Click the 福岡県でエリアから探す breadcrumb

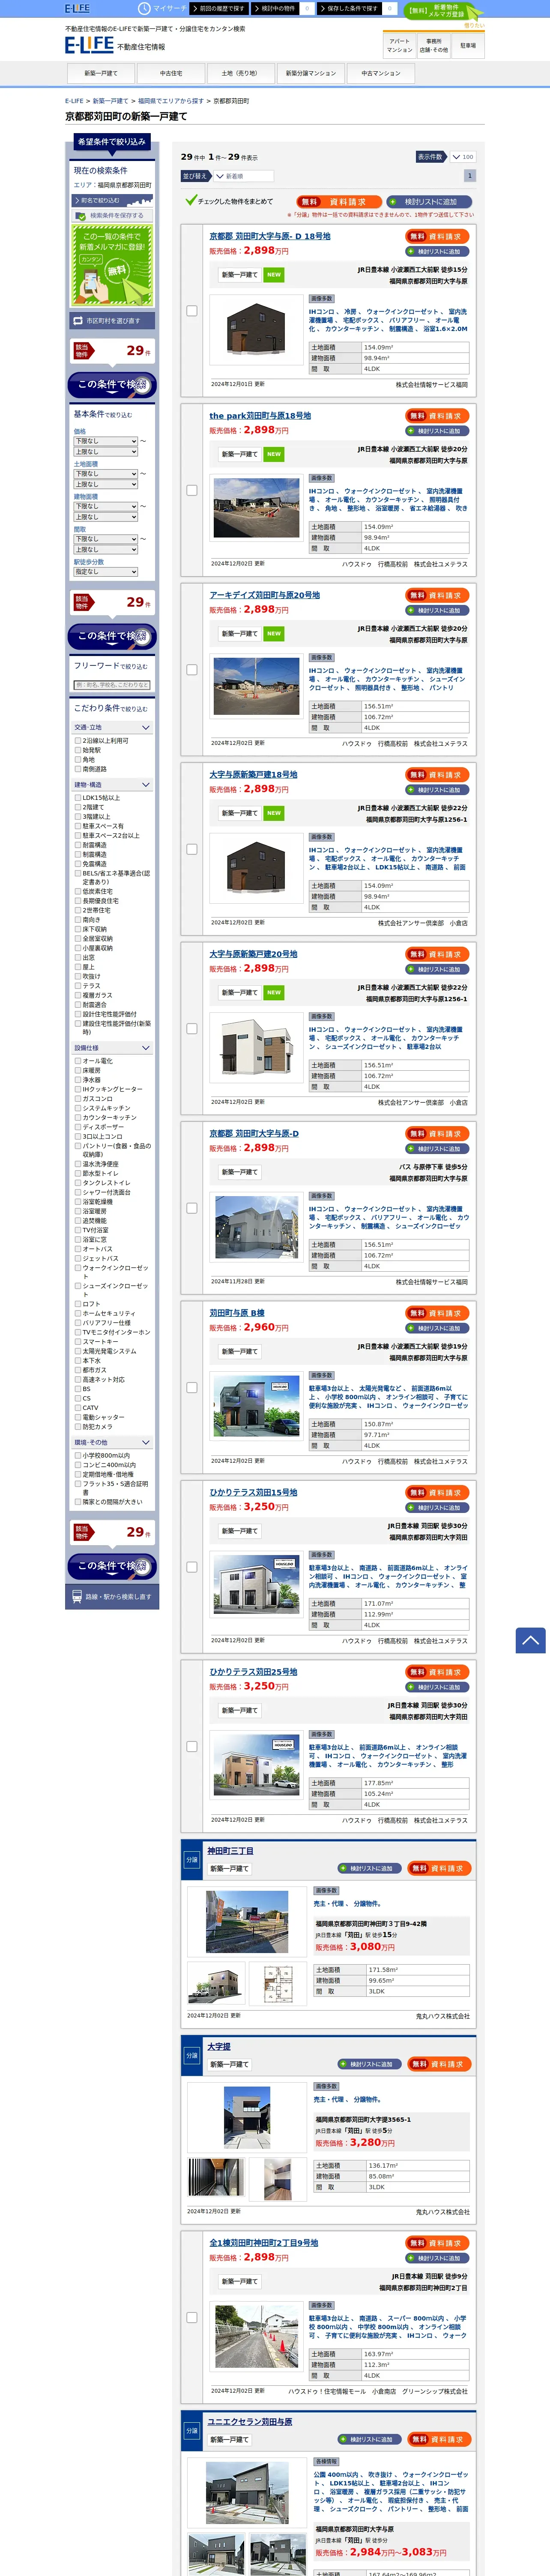[170, 101]
